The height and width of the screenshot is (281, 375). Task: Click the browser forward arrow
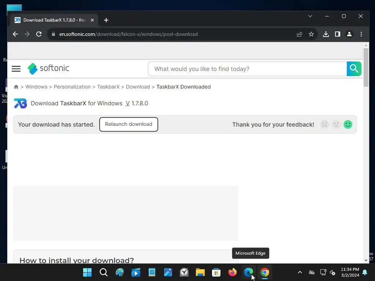pyautogui.click(x=27, y=34)
